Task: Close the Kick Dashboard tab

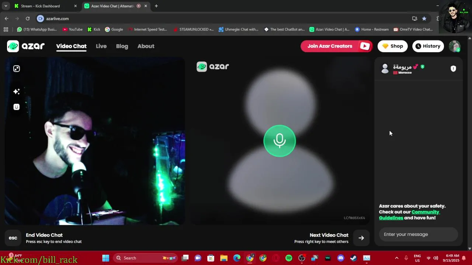Action: [x=75, y=6]
